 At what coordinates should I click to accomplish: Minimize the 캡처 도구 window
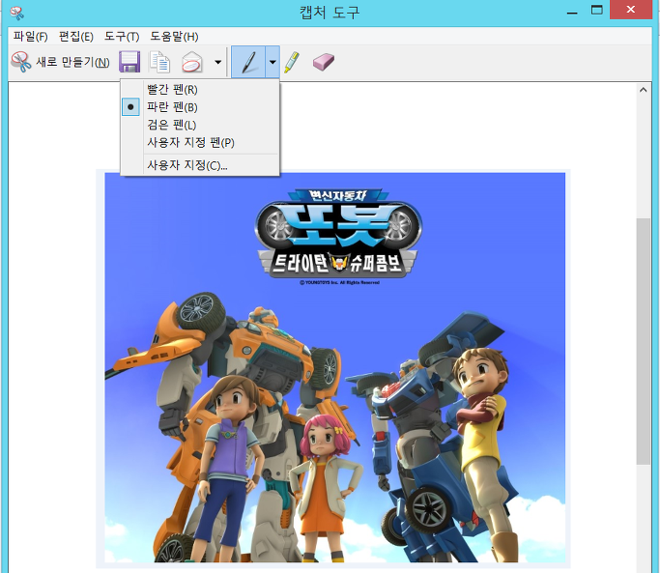coord(572,12)
